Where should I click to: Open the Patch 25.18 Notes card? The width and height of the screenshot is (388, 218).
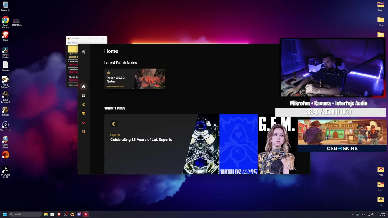[x=135, y=79]
